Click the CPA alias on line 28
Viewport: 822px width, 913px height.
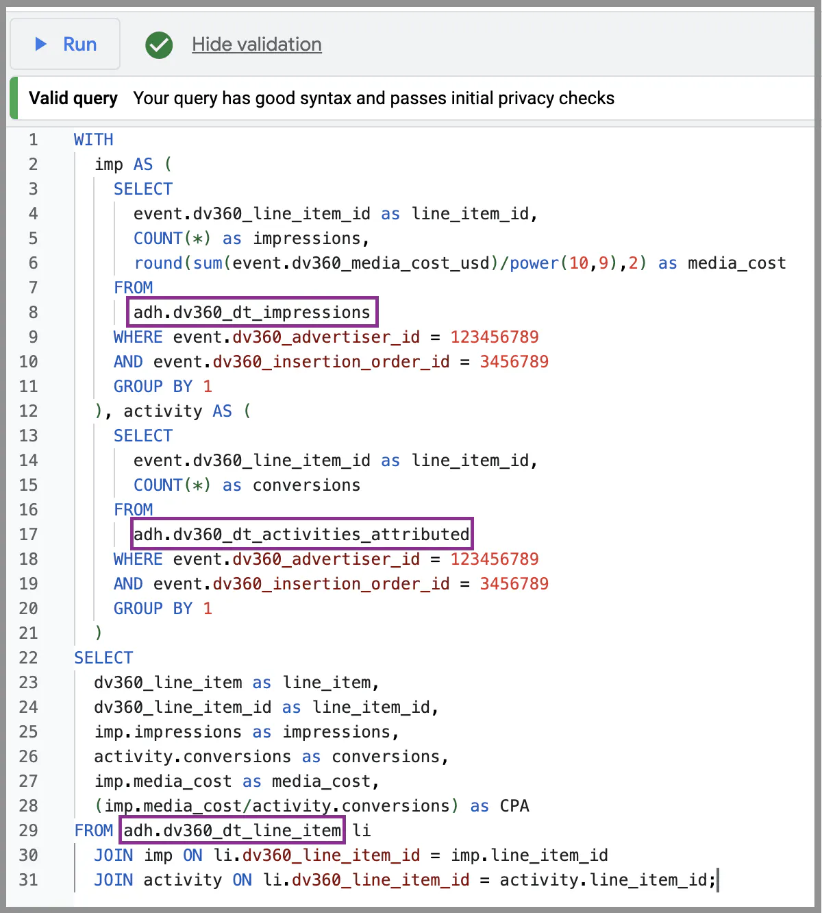click(x=513, y=805)
